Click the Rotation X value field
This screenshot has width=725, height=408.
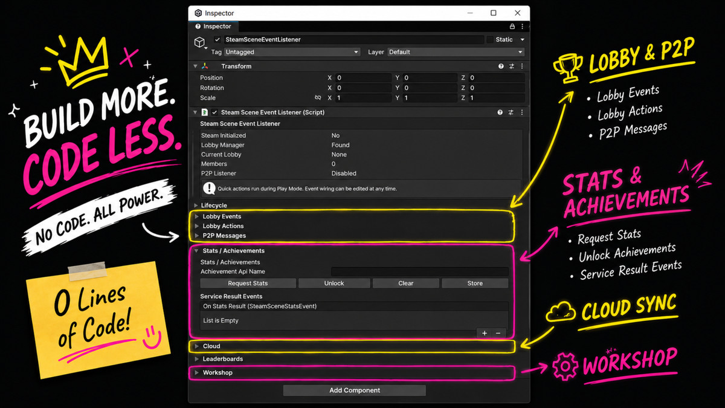pos(364,88)
